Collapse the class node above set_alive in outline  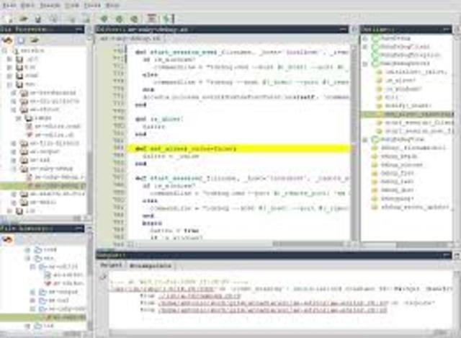click(365, 63)
